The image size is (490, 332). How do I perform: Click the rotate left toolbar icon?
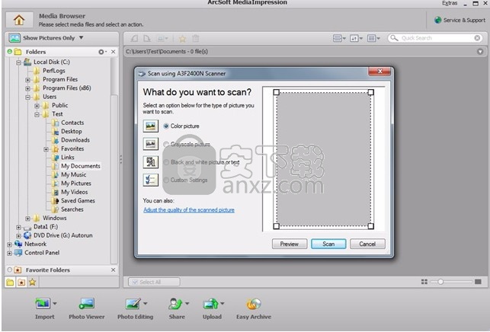click(134, 38)
